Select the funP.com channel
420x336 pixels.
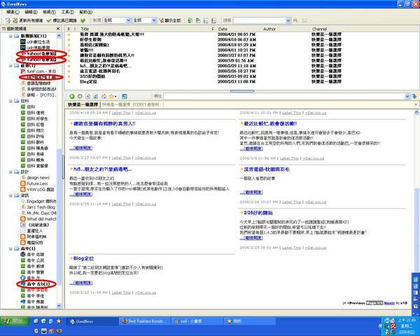point(38,71)
